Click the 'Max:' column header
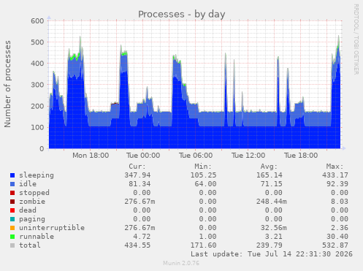The width and height of the screenshot is (363, 271). click(x=335, y=167)
